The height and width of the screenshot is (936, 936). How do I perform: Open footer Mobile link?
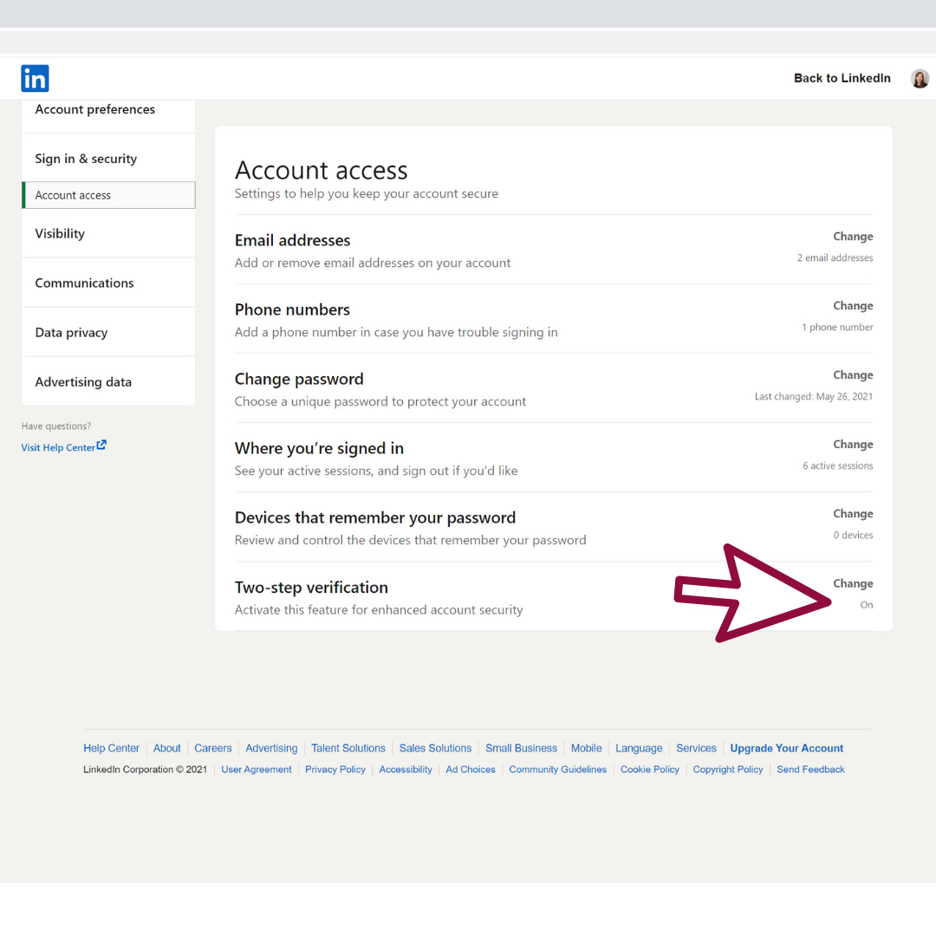coord(586,748)
